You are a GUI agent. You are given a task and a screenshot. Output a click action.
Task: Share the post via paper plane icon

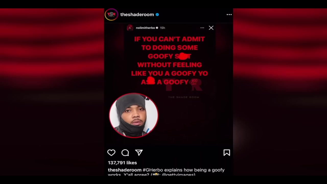[139, 153]
